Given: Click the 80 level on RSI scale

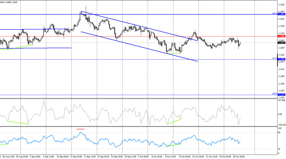Looking at the screenshot, I should pyautogui.click(x=279, y=132).
